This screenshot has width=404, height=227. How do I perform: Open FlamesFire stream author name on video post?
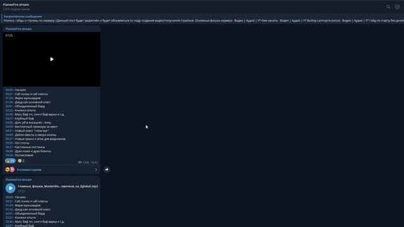[18, 29]
